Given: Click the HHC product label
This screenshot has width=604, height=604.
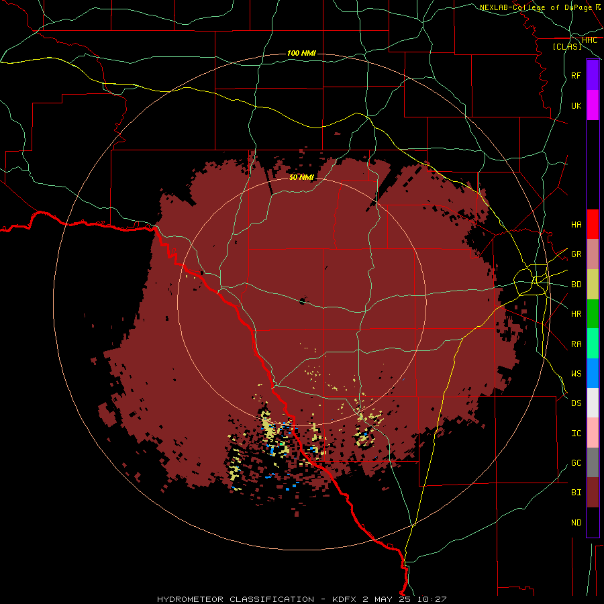Looking at the screenshot, I should 589,40.
